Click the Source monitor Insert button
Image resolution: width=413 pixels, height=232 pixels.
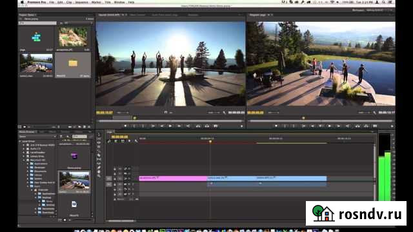[198, 126]
